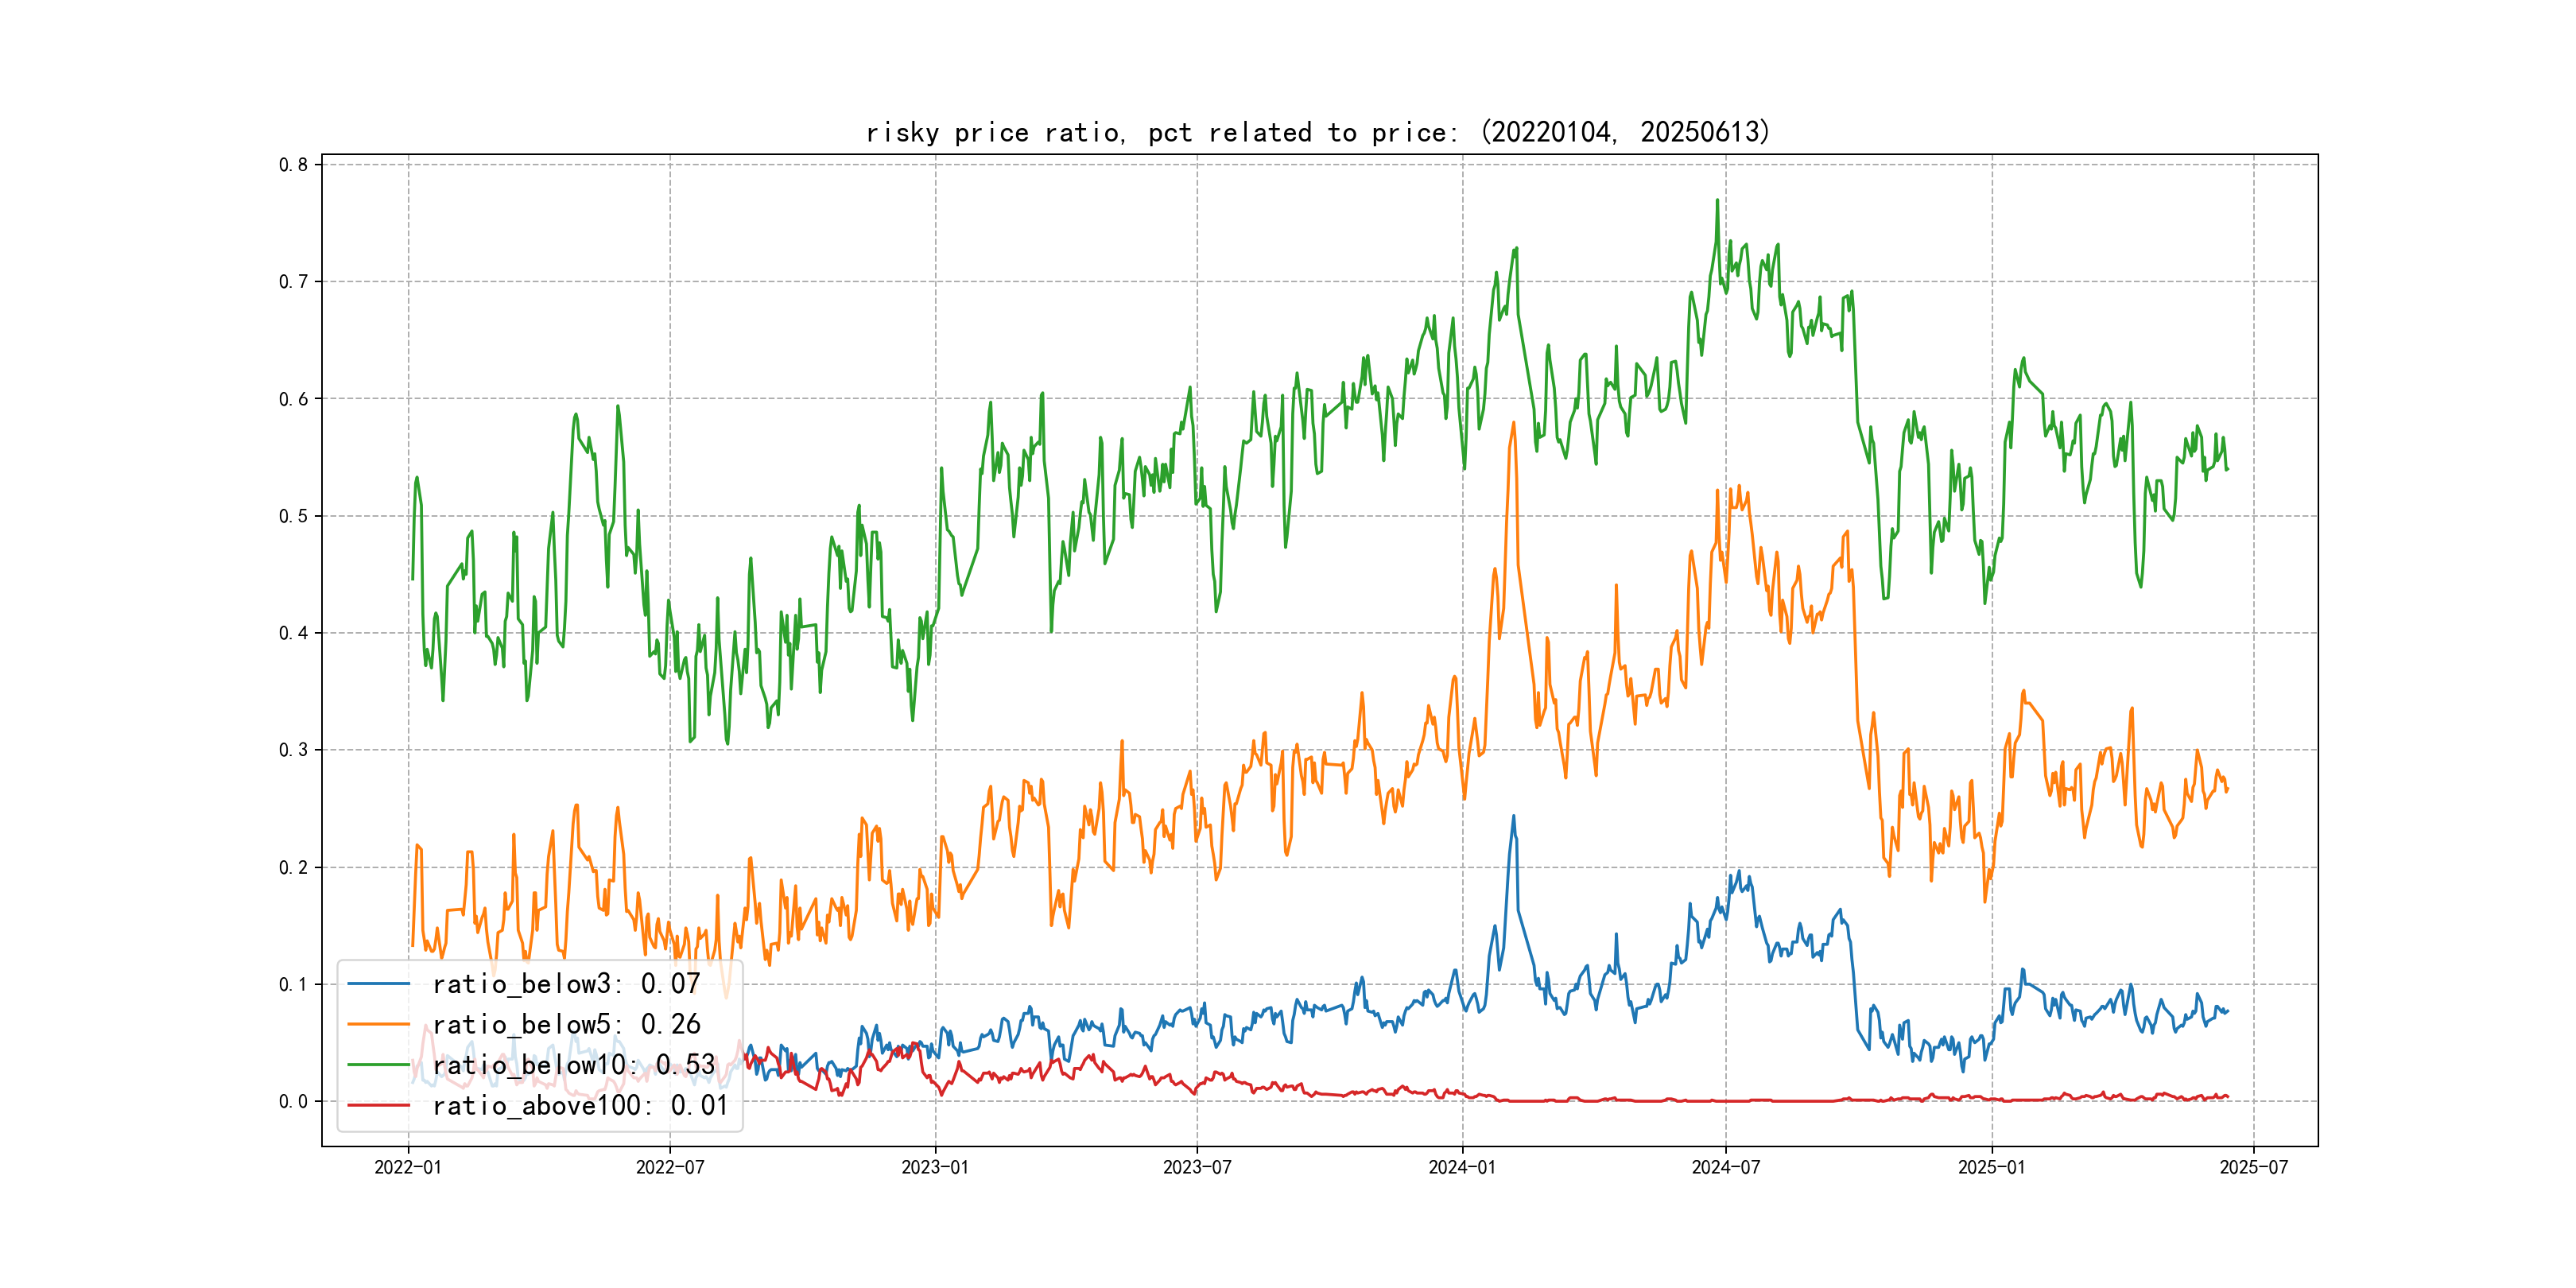Select the 'ratio_below3: 0.07' legend label
The height and width of the screenshot is (1288, 2576).
pos(566,984)
